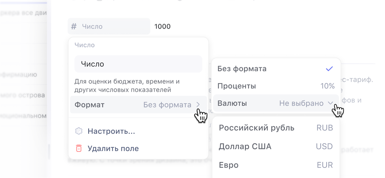Click the field value 1000
Screen dimensions: 385x178
pyautogui.click(x=162, y=27)
